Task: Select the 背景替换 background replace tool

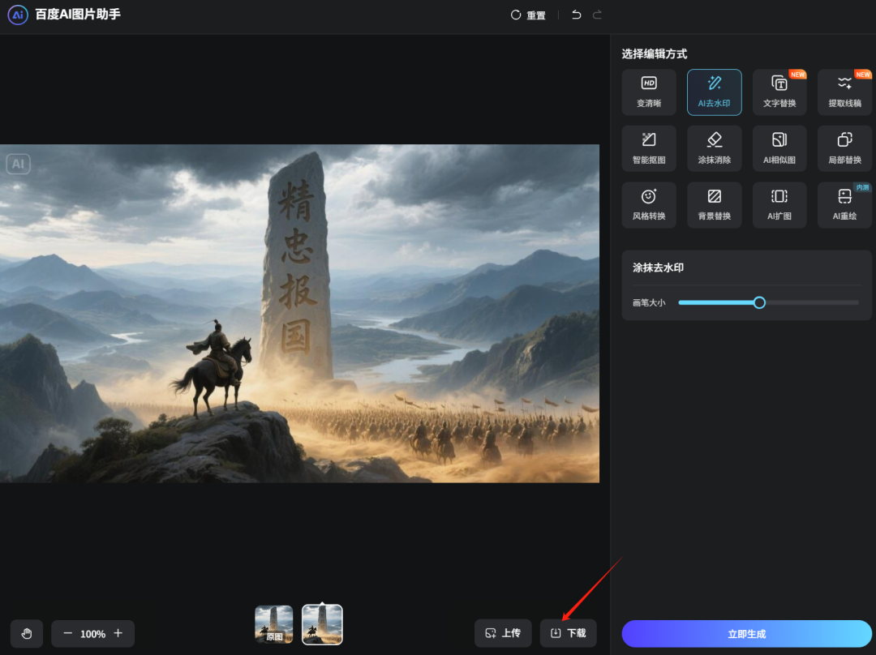Action: pyautogui.click(x=714, y=205)
